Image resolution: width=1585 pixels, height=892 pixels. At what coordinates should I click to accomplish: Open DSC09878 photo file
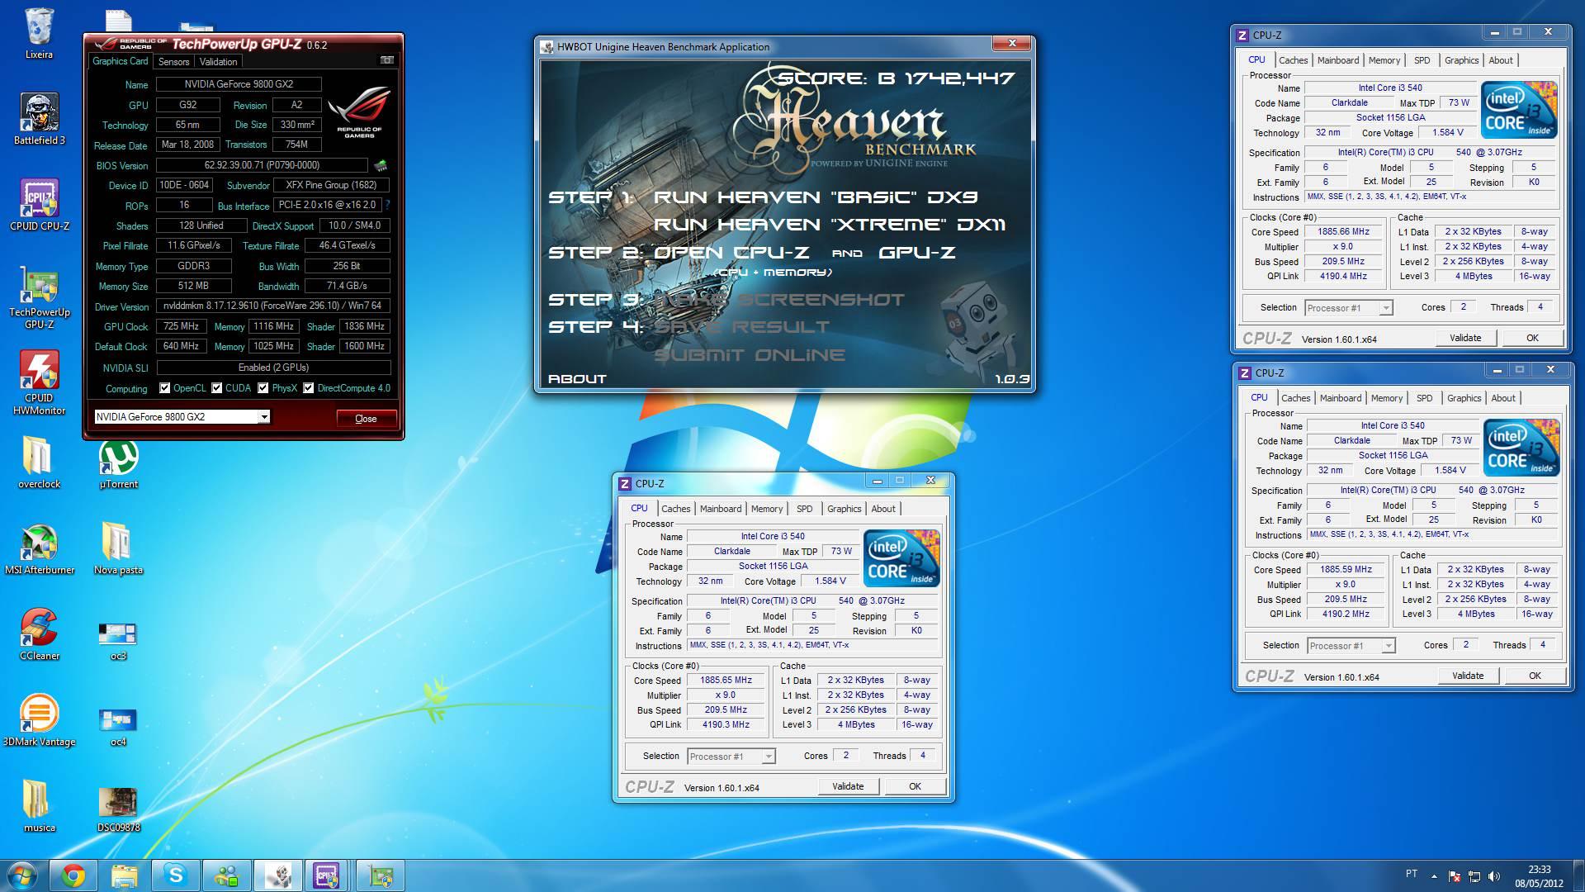(x=118, y=808)
